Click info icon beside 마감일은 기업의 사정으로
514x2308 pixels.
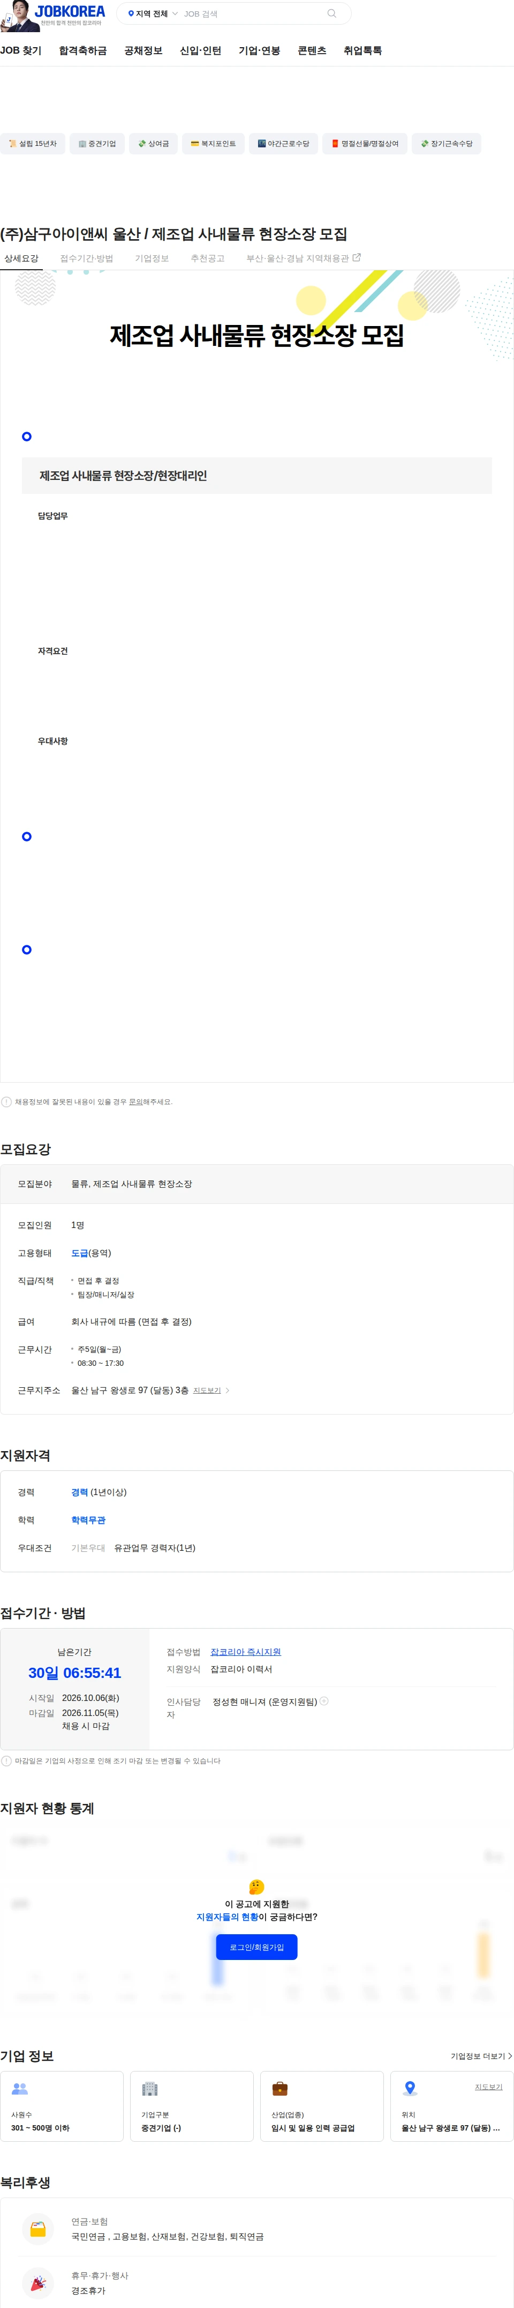[6, 1760]
